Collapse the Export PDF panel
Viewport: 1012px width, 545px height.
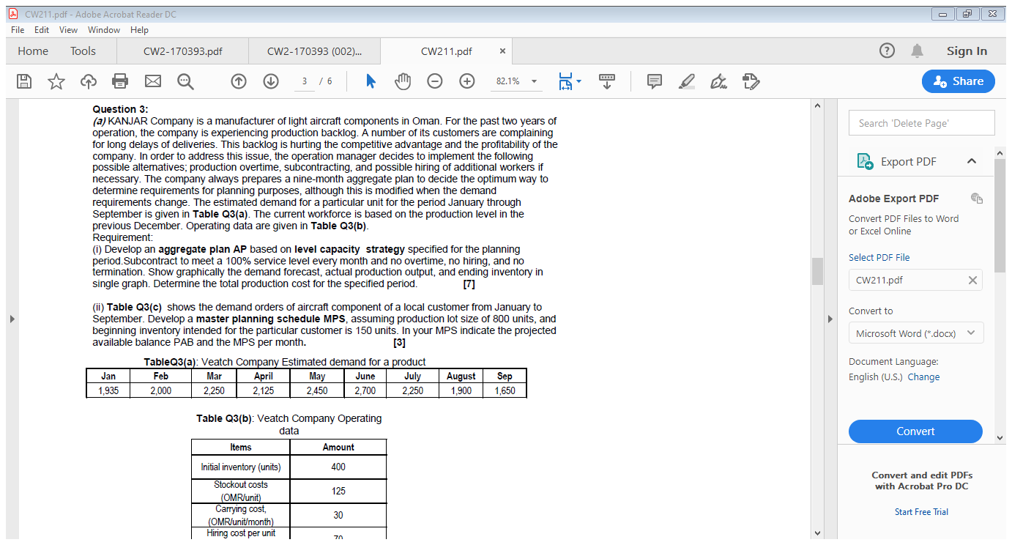973,161
